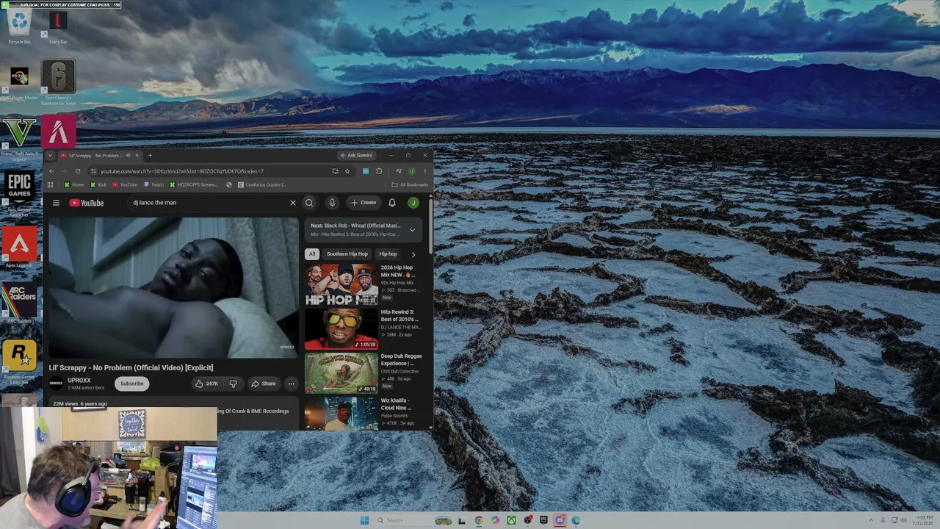Open the Chrome apps grid shortcut
The width and height of the screenshot is (940, 529).
(51, 185)
